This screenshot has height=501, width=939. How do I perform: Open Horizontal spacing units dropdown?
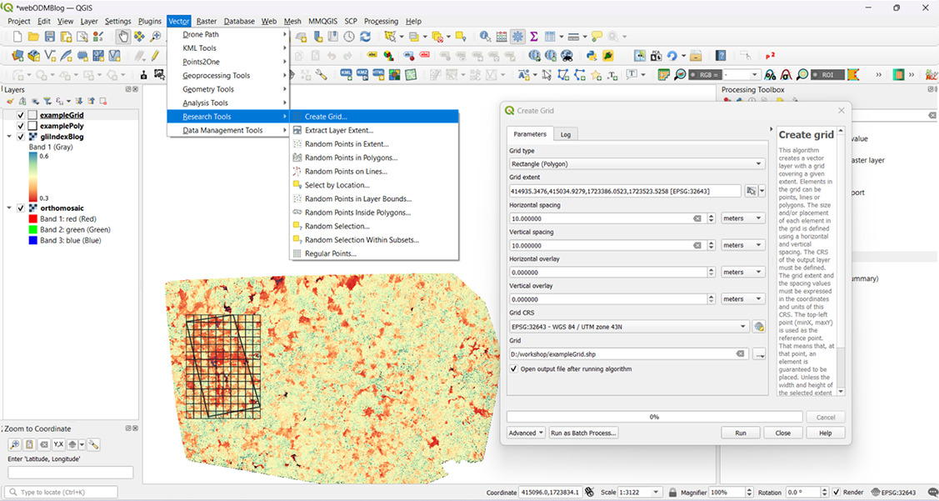(742, 218)
